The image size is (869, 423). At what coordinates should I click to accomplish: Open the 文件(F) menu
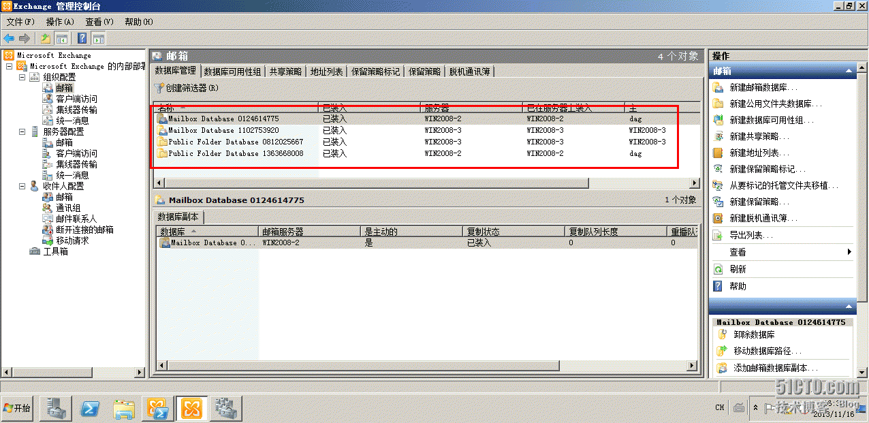(20, 22)
